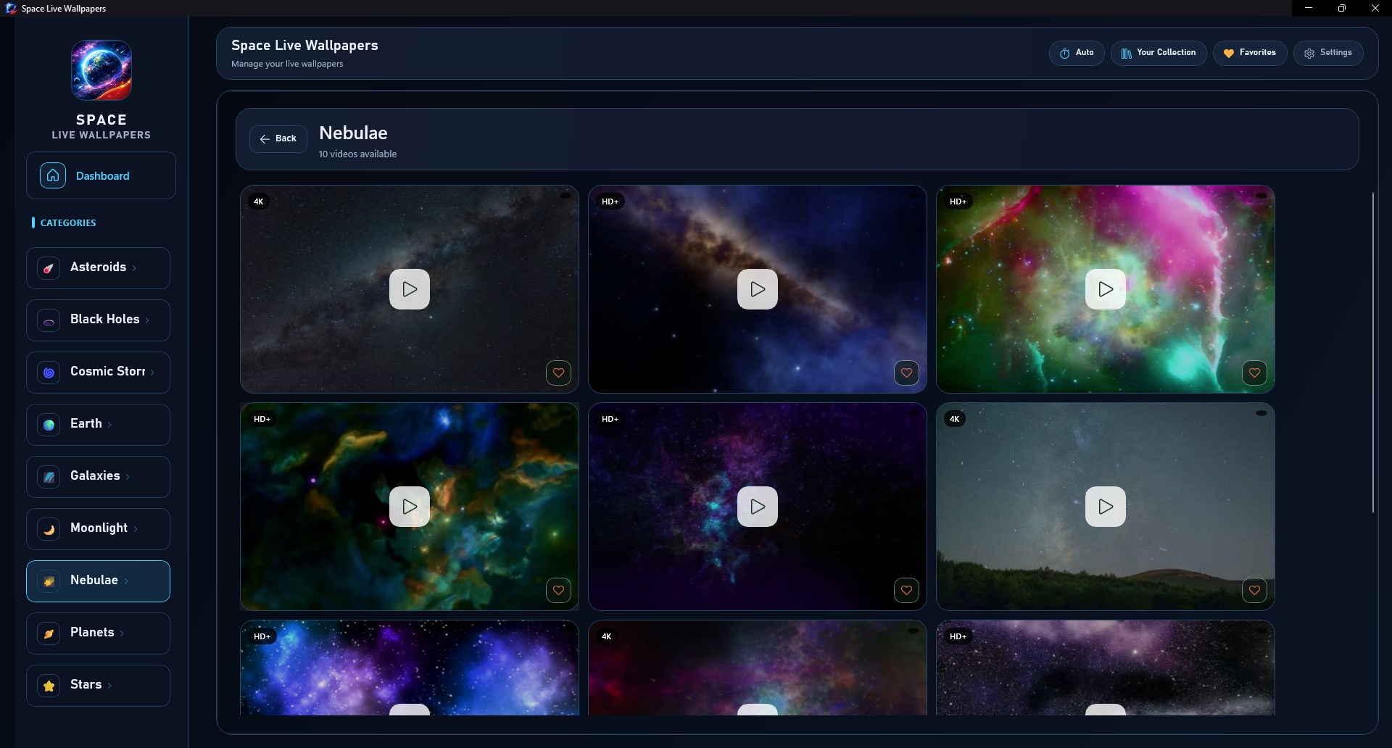Enable Auto wallpaper mode button
The height and width of the screenshot is (748, 1392).
(1077, 53)
